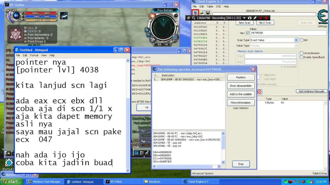Open the process list icon in Cheat Engine
Screen dimensions: 330x185
pyautogui.click(x=195, y=13)
